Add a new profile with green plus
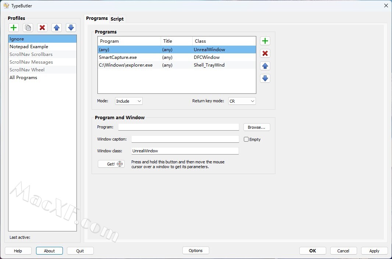Image resolution: width=392 pixels, height=259 pixels. click(x=14, y=28)
